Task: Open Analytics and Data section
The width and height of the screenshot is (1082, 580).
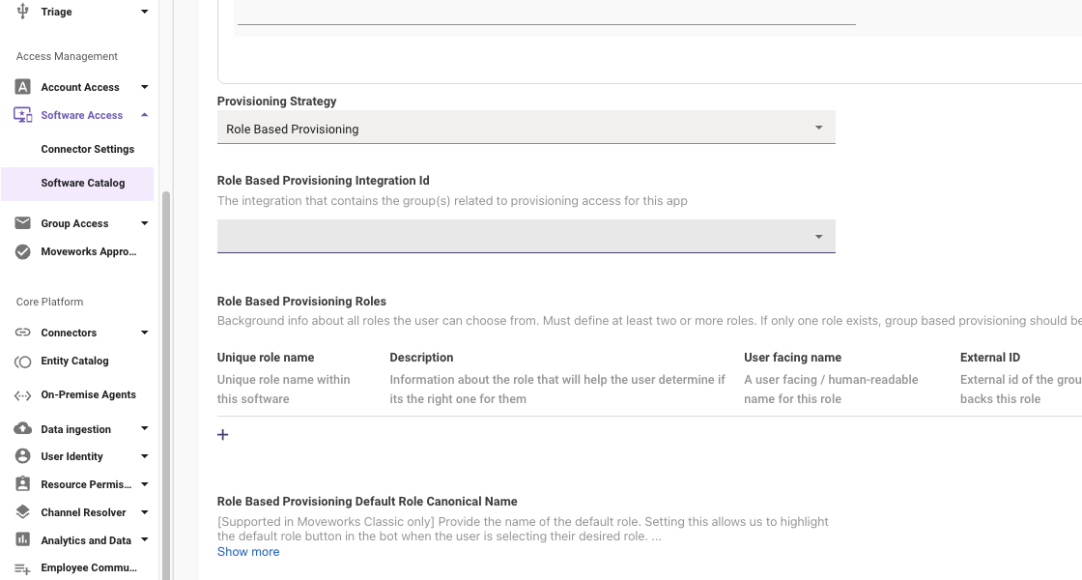Action: 85,540
